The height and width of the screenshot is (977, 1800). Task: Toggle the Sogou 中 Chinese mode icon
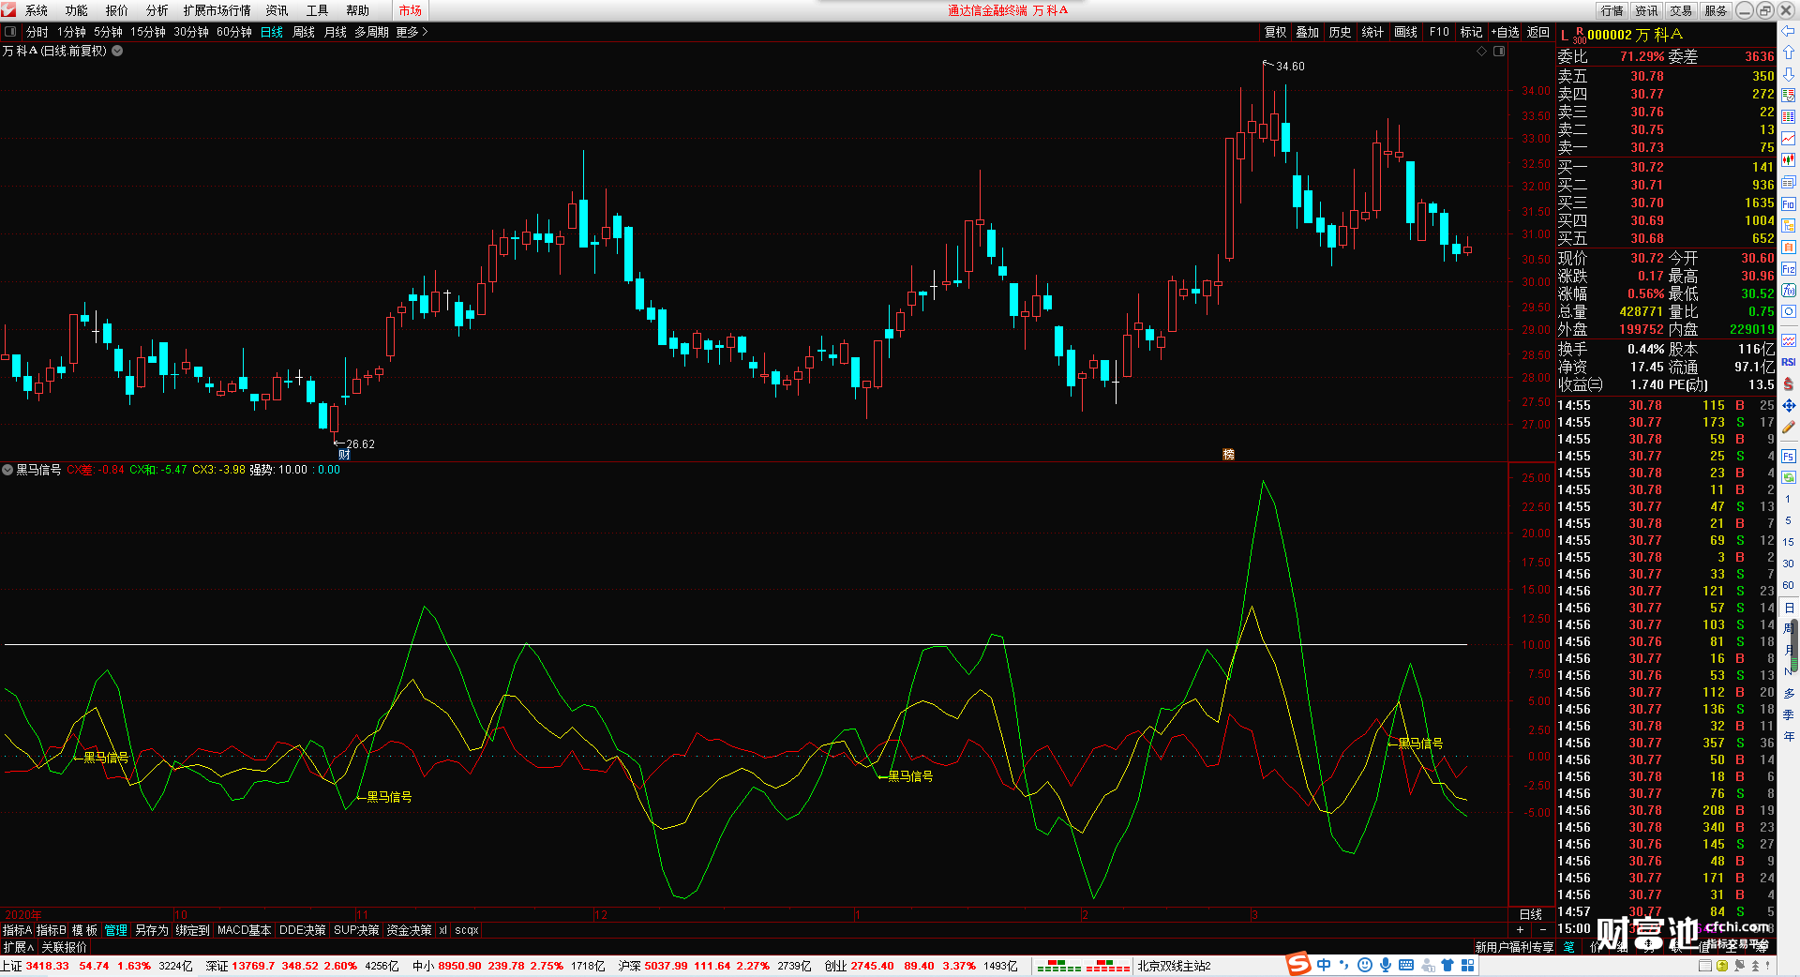(x=1324, y=965)
